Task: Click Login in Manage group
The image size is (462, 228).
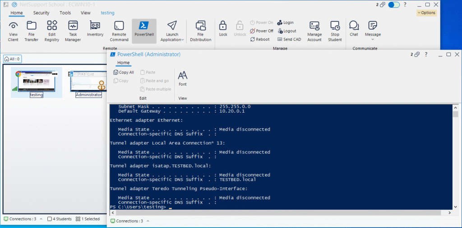Action: pos(285,23)
